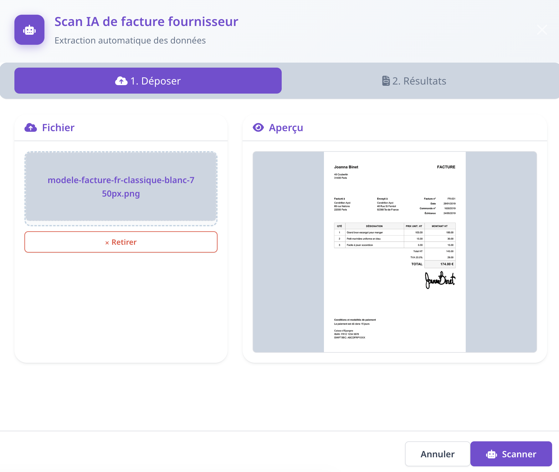This screenshot has width=559, height=472.
Task: Click the document icon beside Résultats
Action: click(386, 81)
